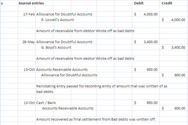Click the "13-Oct" date beside Cash / Bank
Viewport: 188px width, 125px height.
pyautogui.click(x=29, y=103)
